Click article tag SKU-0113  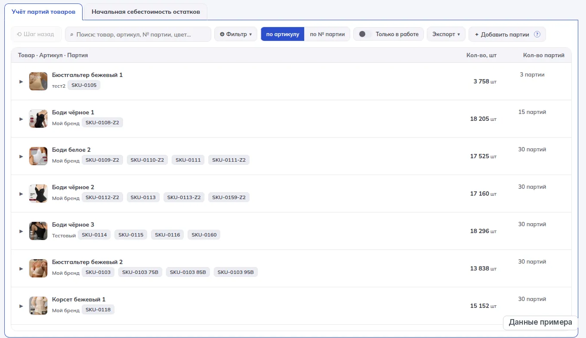point(143,197)
